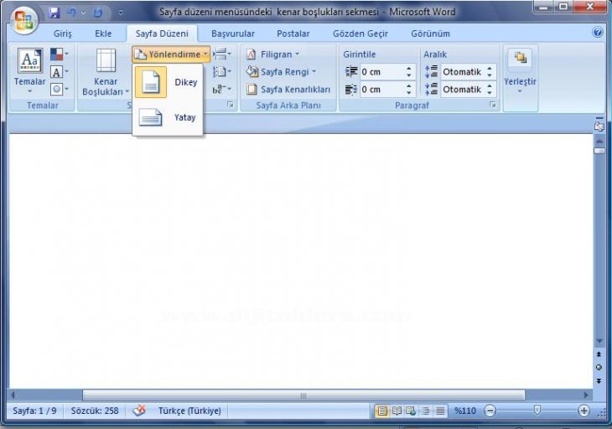Open zoom dialog via %110 label

(x=464, y=411)
